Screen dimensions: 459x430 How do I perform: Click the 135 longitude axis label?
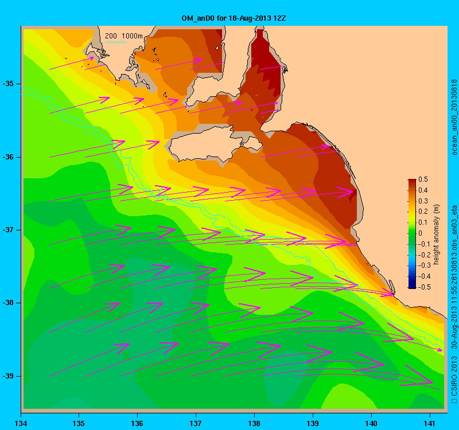click(79, 424)
